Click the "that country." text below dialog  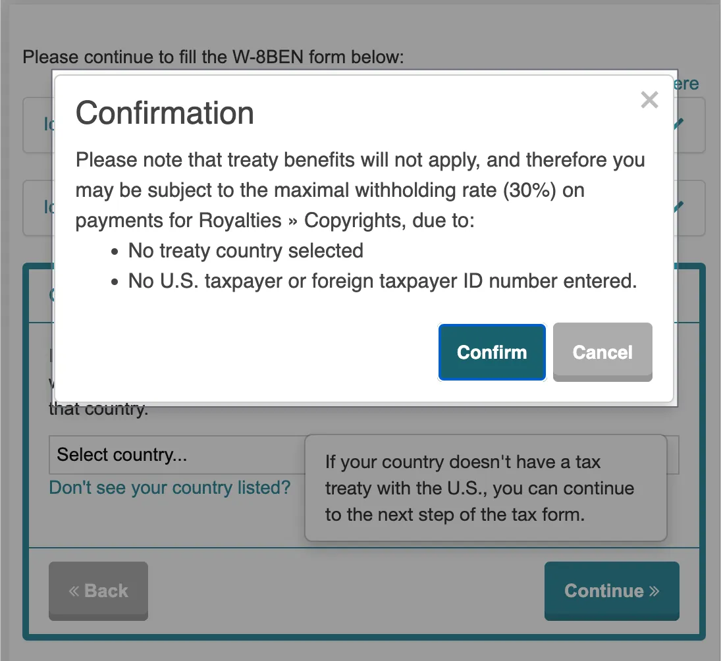click(99, 410)
